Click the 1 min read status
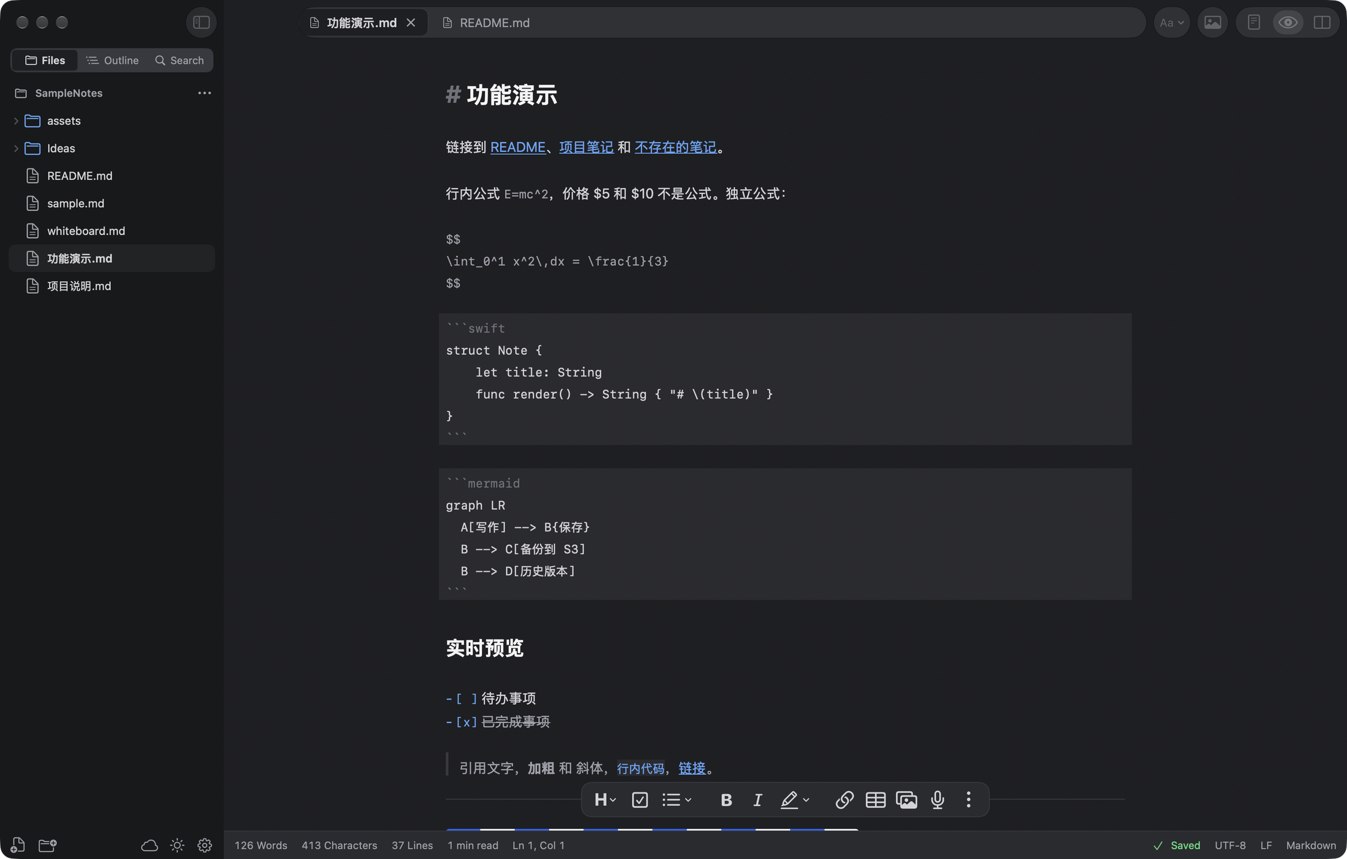Screen dimensions: 1347x859 (x=473, y=846)
